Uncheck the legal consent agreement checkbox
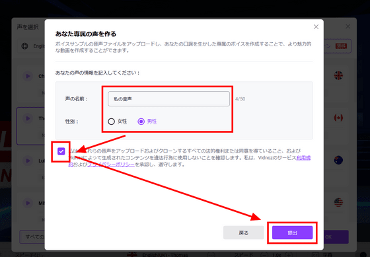The width and height of the screenshot is (370, 257). pos(61,151)
